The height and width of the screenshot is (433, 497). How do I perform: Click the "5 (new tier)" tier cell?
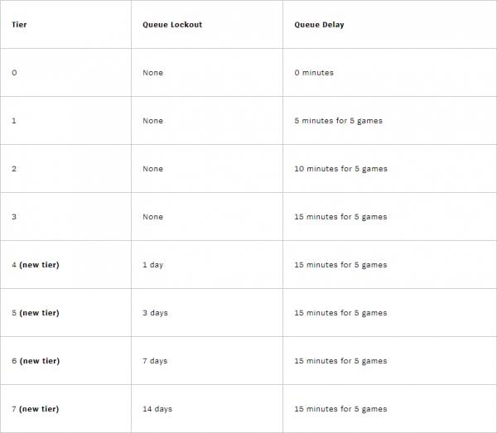pos(36,313)
